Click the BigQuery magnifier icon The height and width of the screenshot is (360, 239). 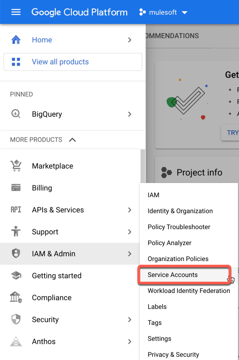click(x=16, y=114)
